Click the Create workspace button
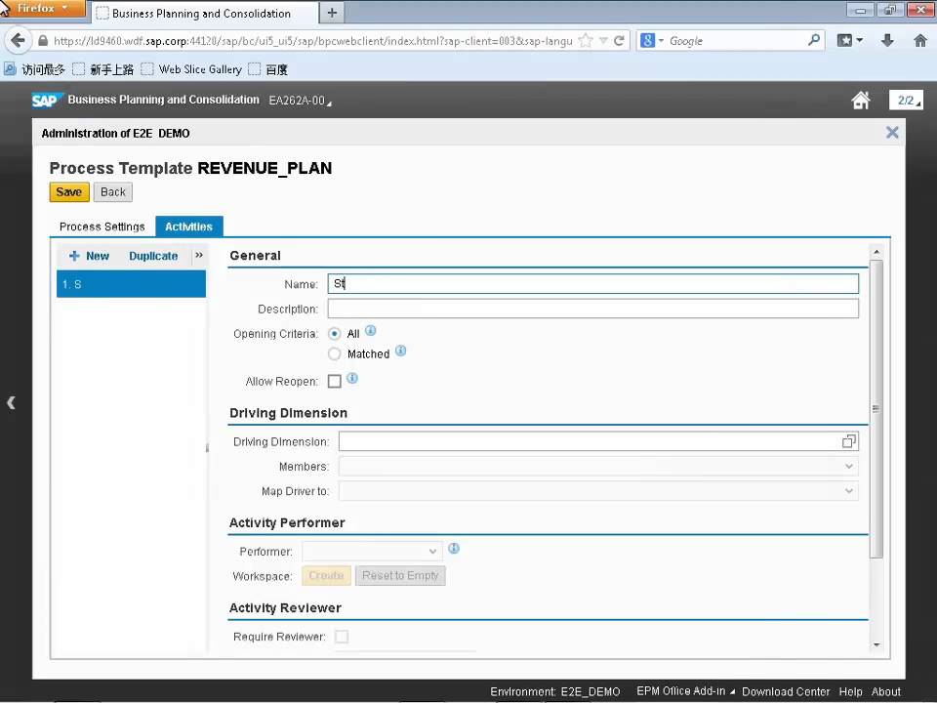 click(x=326, y=576)
